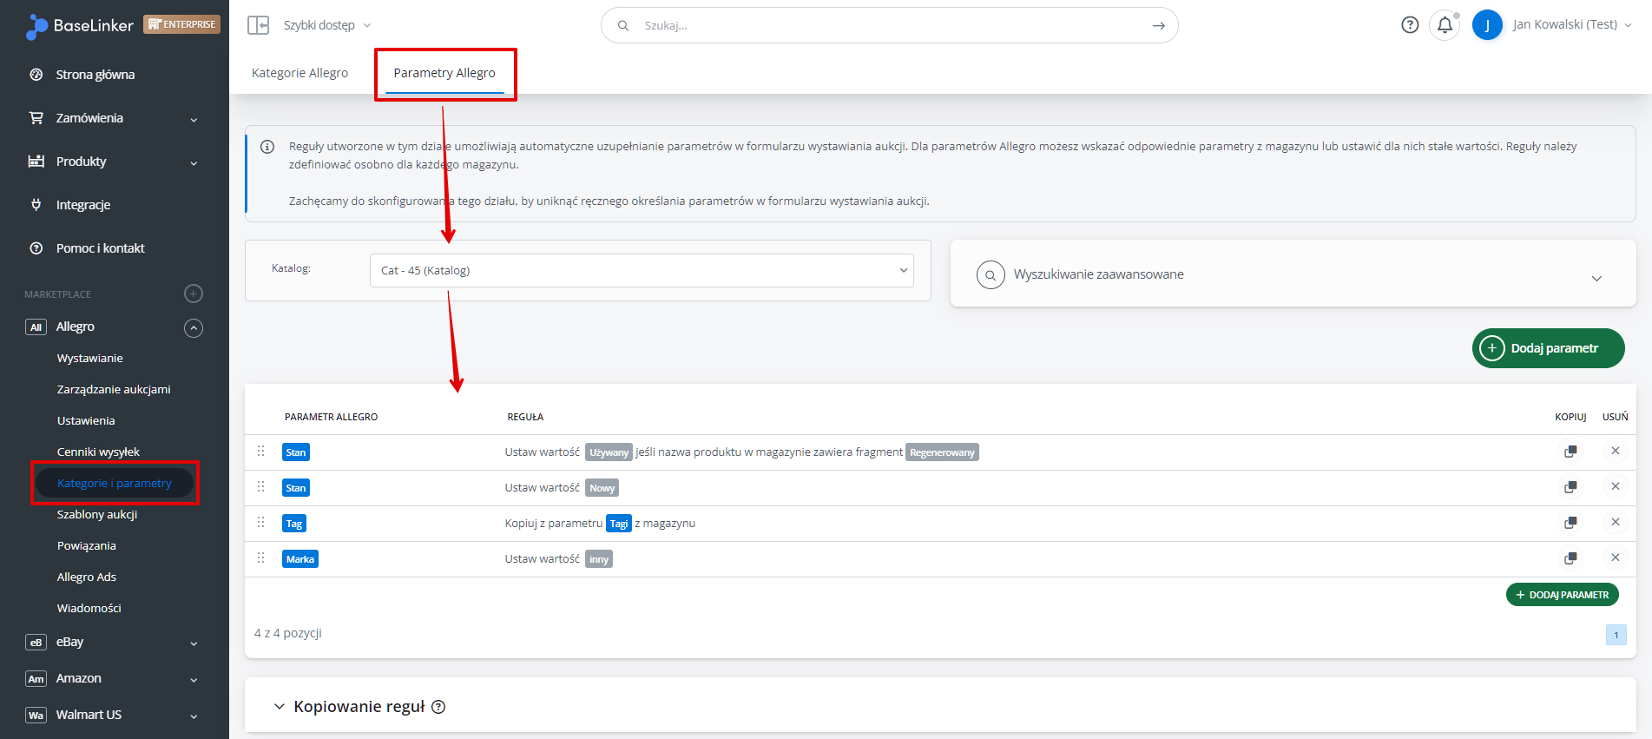The height and width of the screenshot is (739, 1652).
Task: Click the eBay marketplace icon
Action: coord(36,643)
